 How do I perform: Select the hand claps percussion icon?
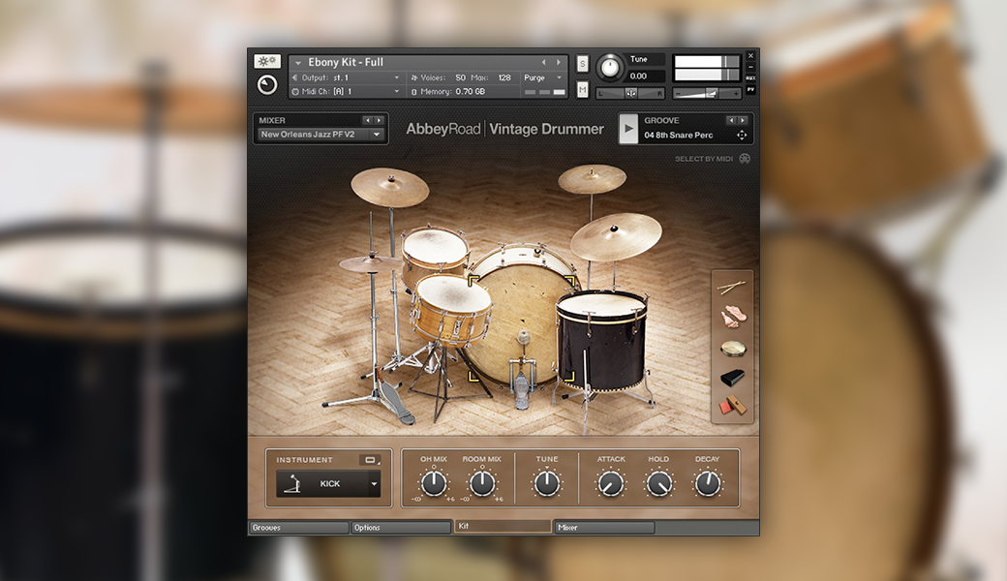[x=731, y=318]
